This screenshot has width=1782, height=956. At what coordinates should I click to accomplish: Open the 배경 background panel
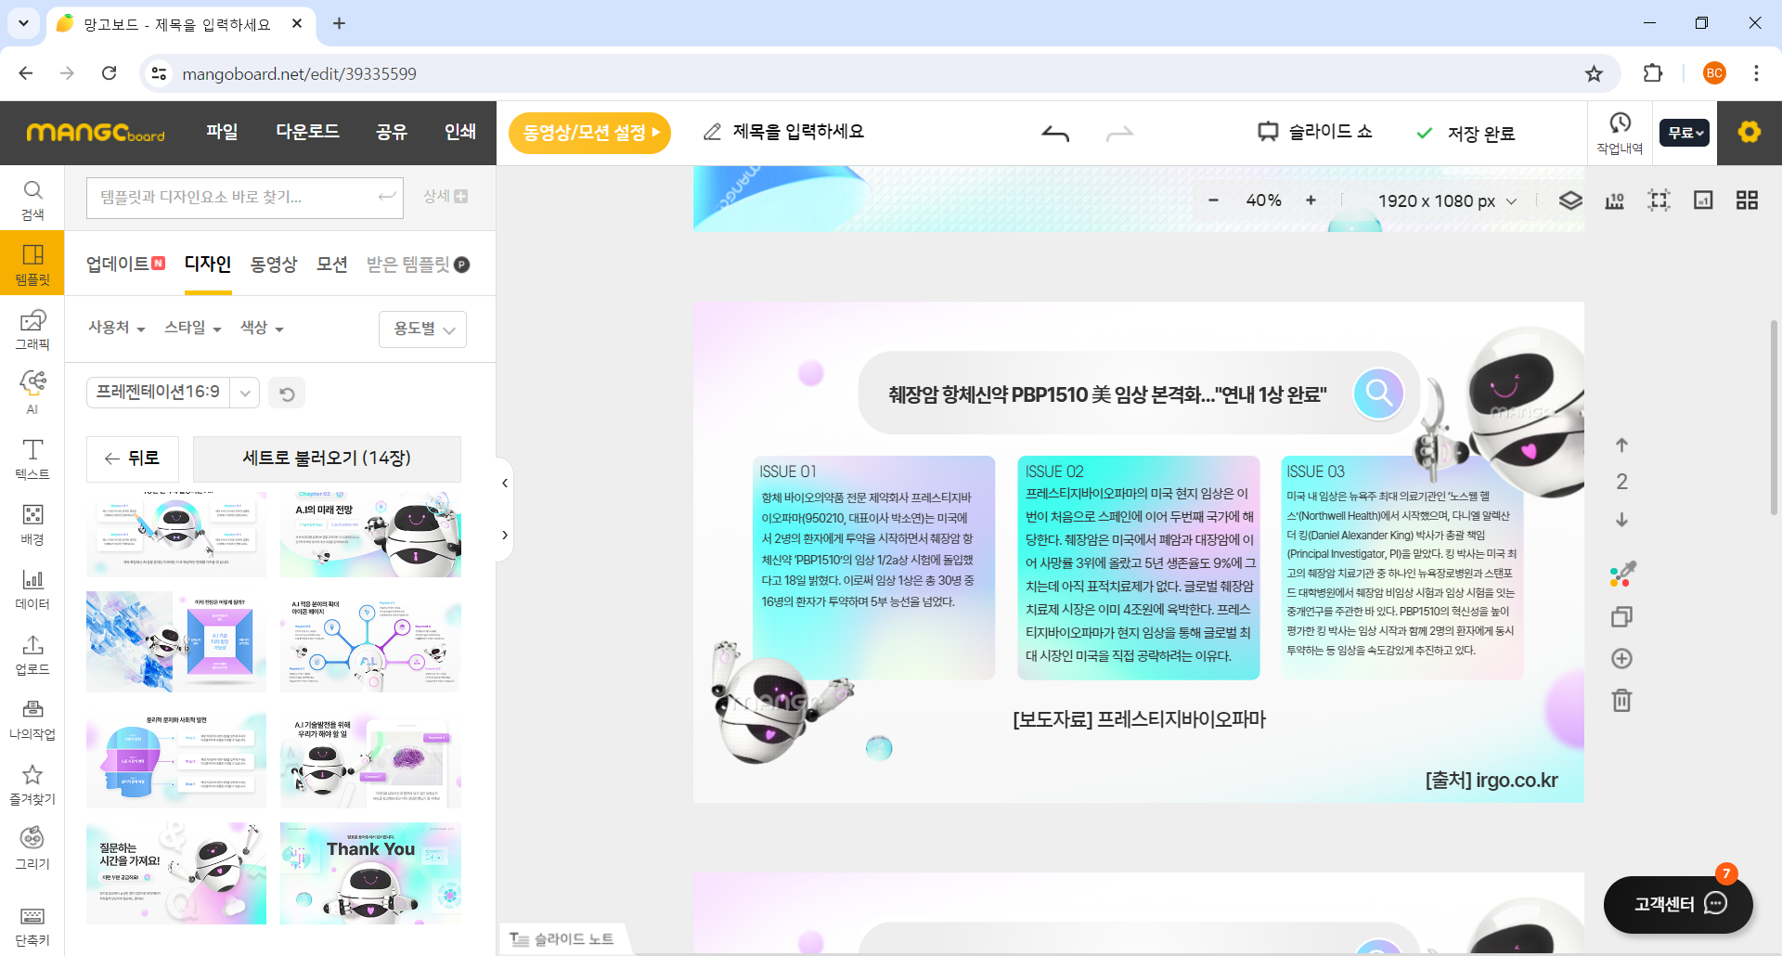click(32, 524)
